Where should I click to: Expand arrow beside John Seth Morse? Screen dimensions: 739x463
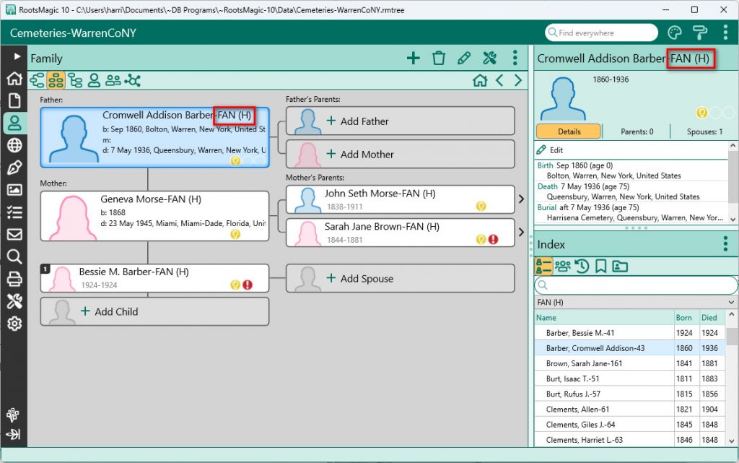click(521, 199)
